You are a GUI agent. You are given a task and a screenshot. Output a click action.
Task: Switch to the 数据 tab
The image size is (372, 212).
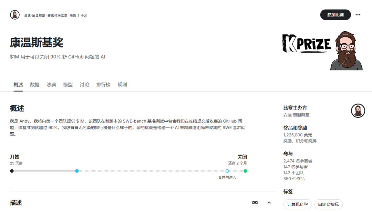(35, 85)
